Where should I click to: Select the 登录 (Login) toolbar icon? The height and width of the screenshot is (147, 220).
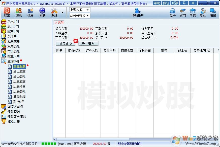pyautogui.click(x=18, y=12)
